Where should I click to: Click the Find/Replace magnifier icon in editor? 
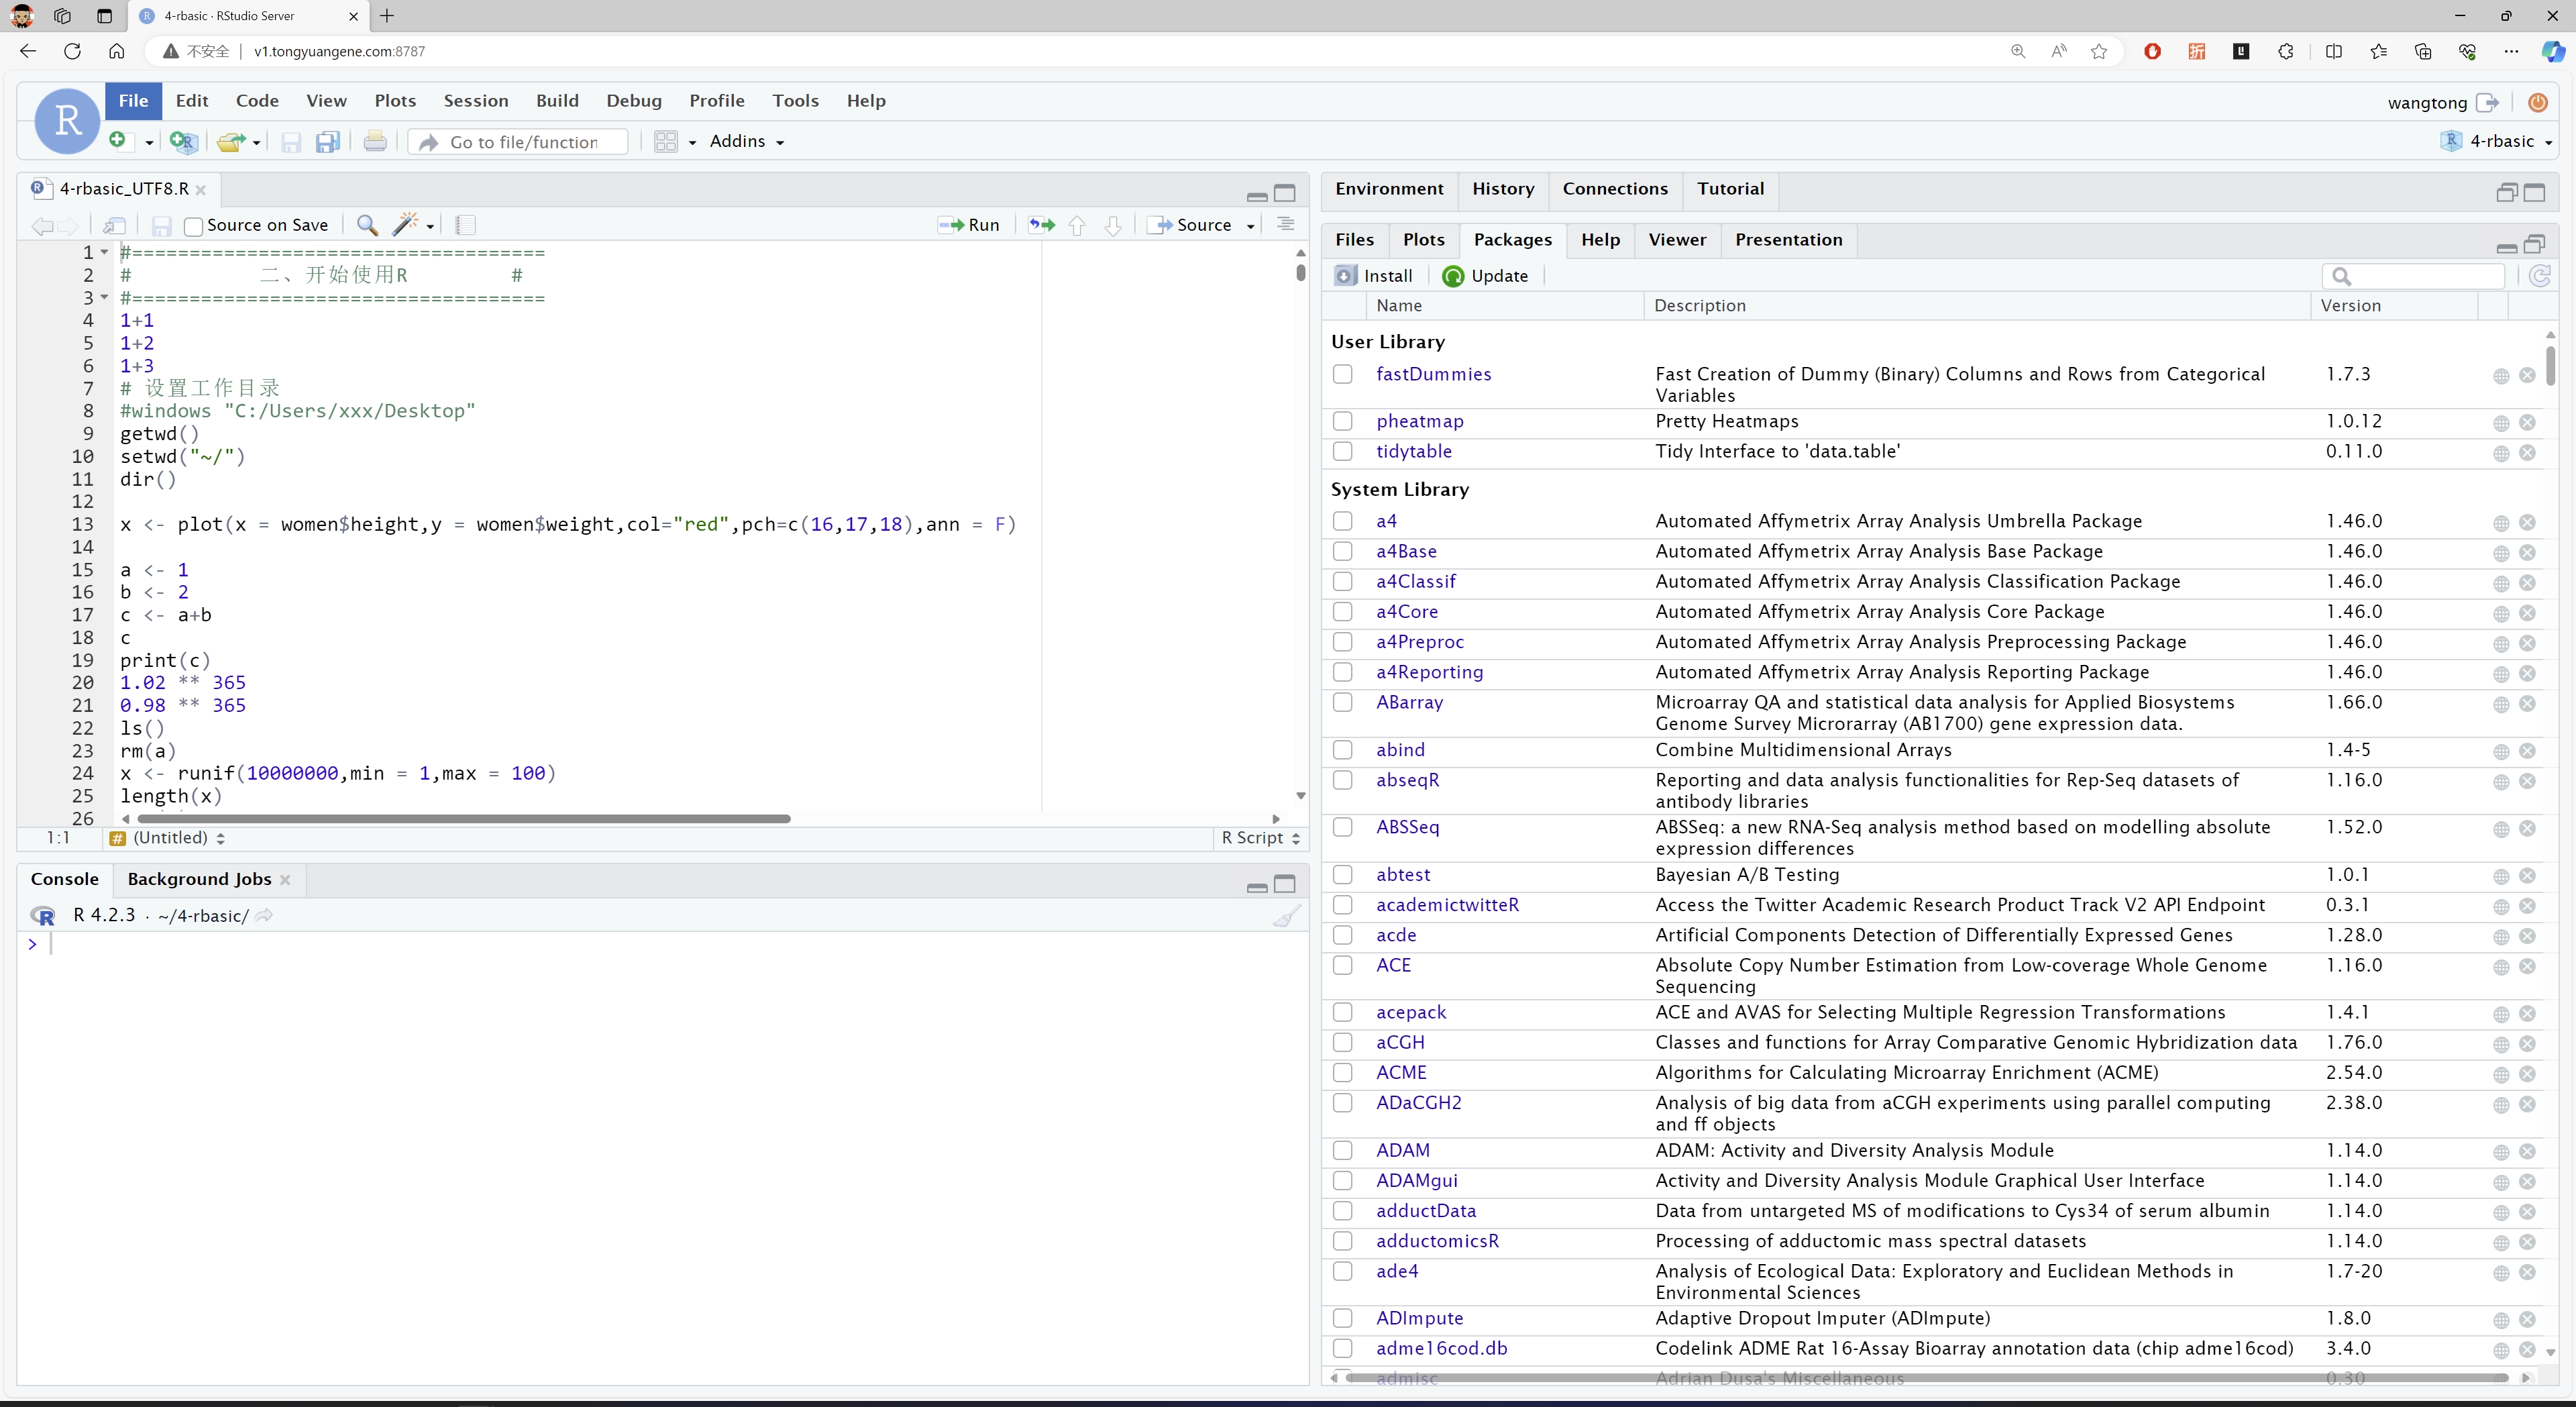point(367,225)
